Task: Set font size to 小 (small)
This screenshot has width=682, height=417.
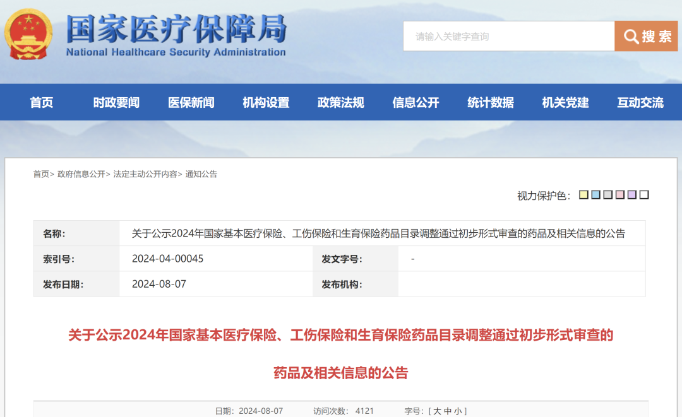Action: [x=458, y=411]
